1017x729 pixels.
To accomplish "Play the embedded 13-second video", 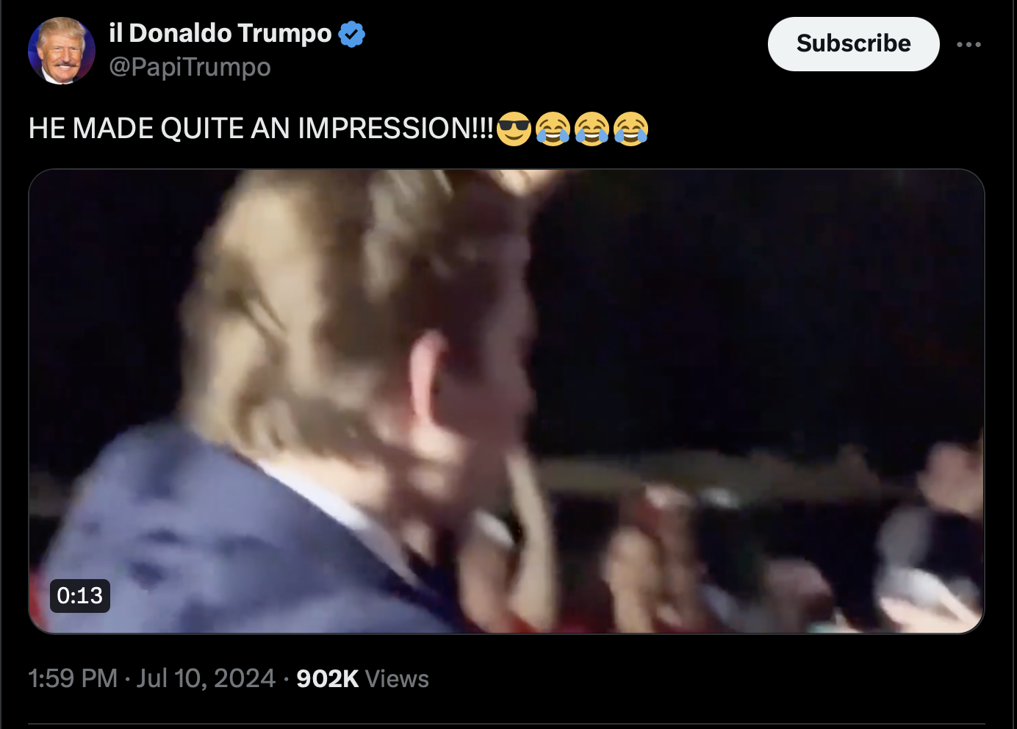I will (x=506, y=401).
